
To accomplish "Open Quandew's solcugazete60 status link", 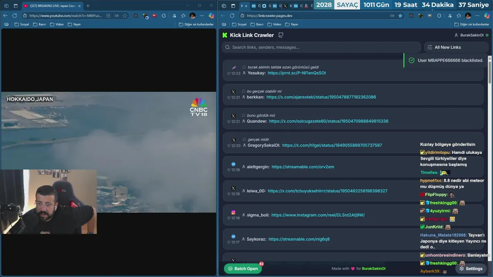I will coord(329,121).
